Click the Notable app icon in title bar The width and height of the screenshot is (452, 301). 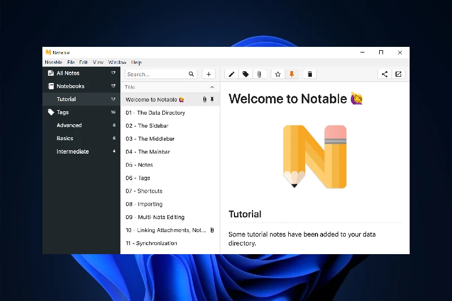[48, 53]
